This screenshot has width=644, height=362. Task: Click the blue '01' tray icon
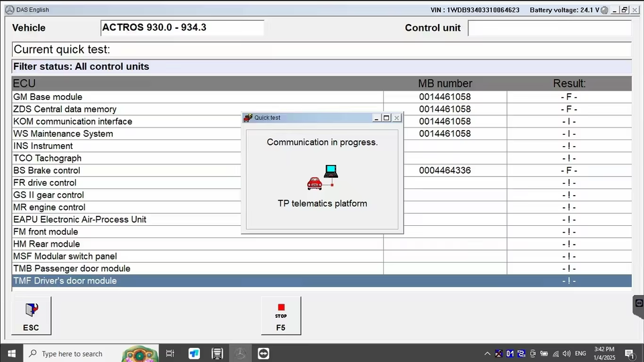(510, 353)
